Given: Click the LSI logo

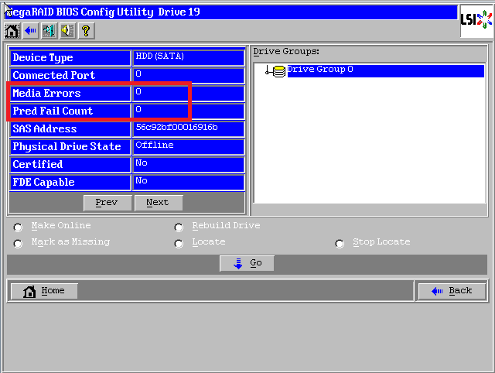Looking at the screenshot, I should (472, 19).
